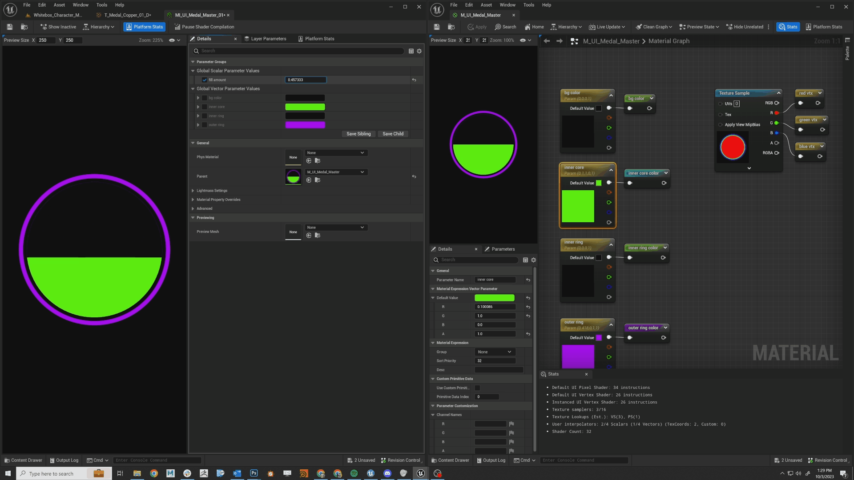The image size is (854, 480).
Task: Click Hide Unrelated in graph toolbar
Action: pyautogui.click(x=745, y=27)
